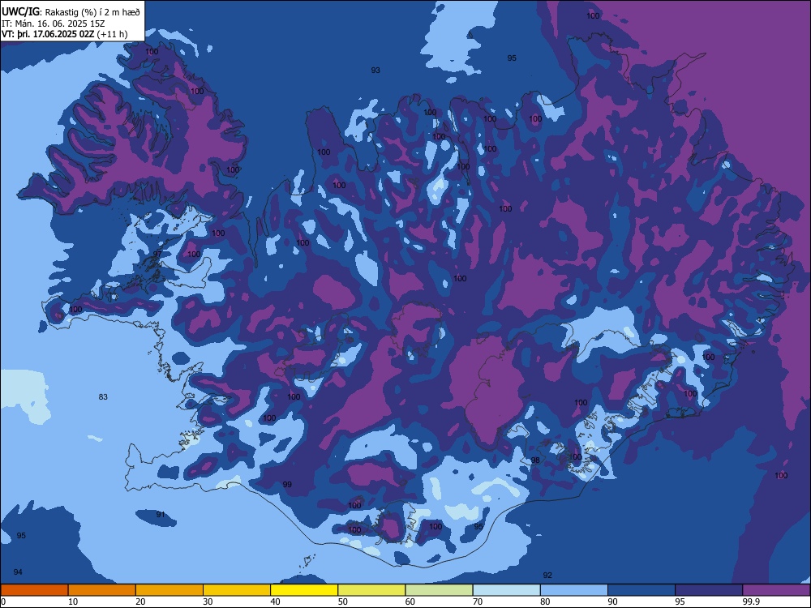Click the 92 humidity value label
This screenshot has width=811, height=608.
tap(547, 575)
